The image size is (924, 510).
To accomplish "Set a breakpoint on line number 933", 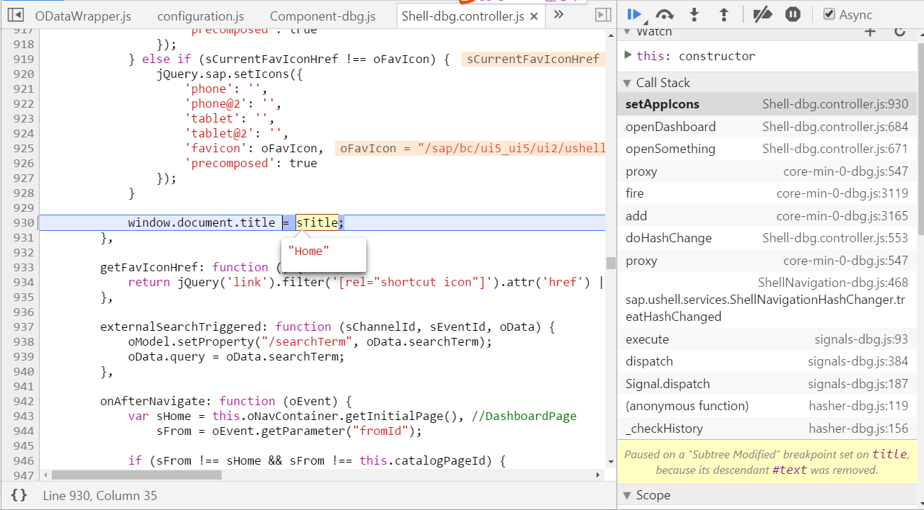I will coord(23,267).
